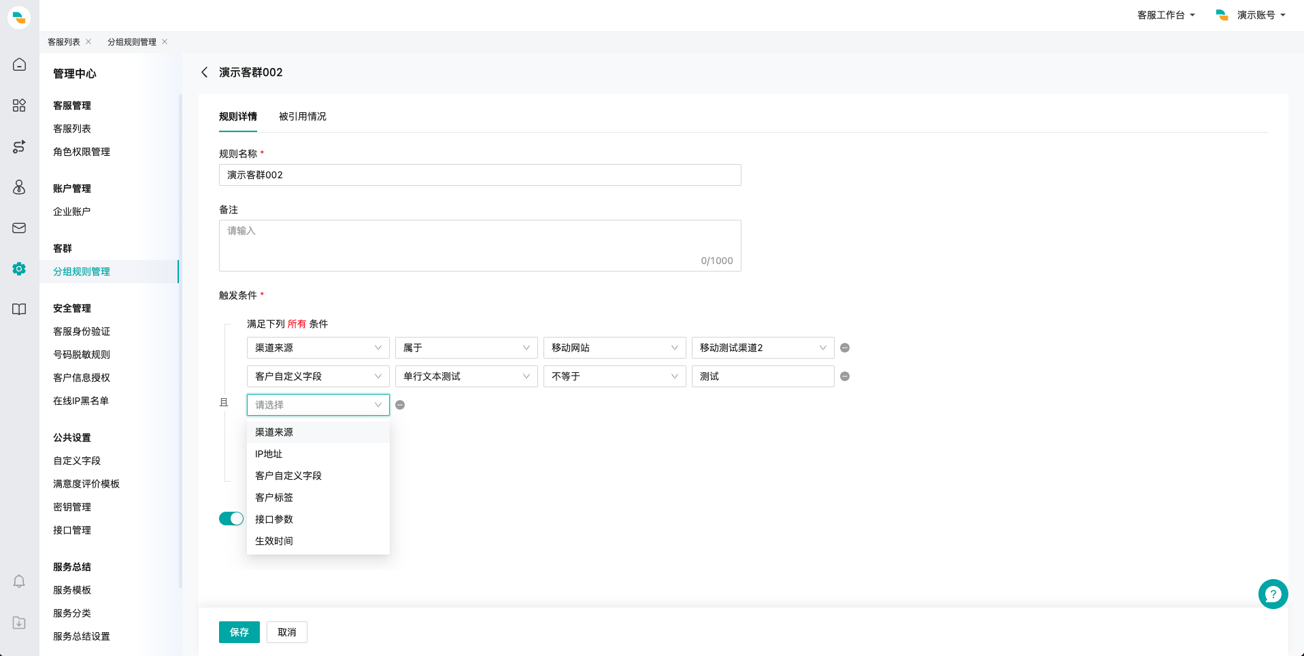This screenshot has width=1304, height=656.
Task: Open 自定义字段 in sidebar
Action: click(x=77, y=461)
